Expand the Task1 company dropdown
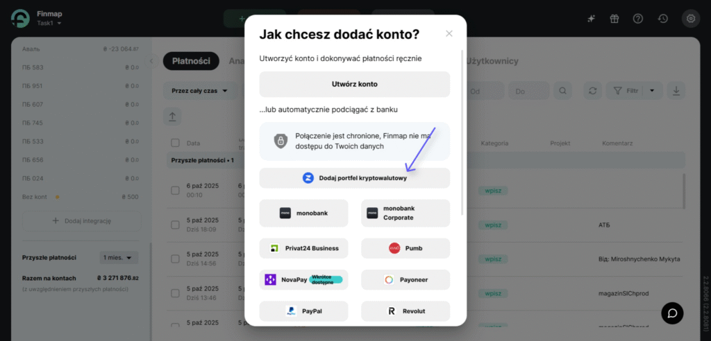This screenshot has width=711, height=341. (49, 23)
